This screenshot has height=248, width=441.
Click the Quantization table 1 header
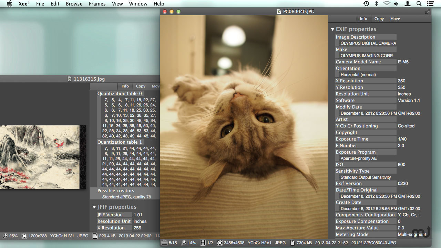(120, 142)
